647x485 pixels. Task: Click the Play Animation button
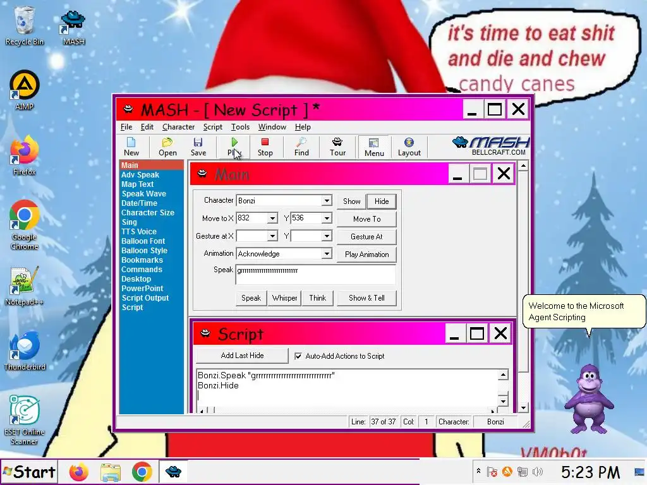point(367,254)
